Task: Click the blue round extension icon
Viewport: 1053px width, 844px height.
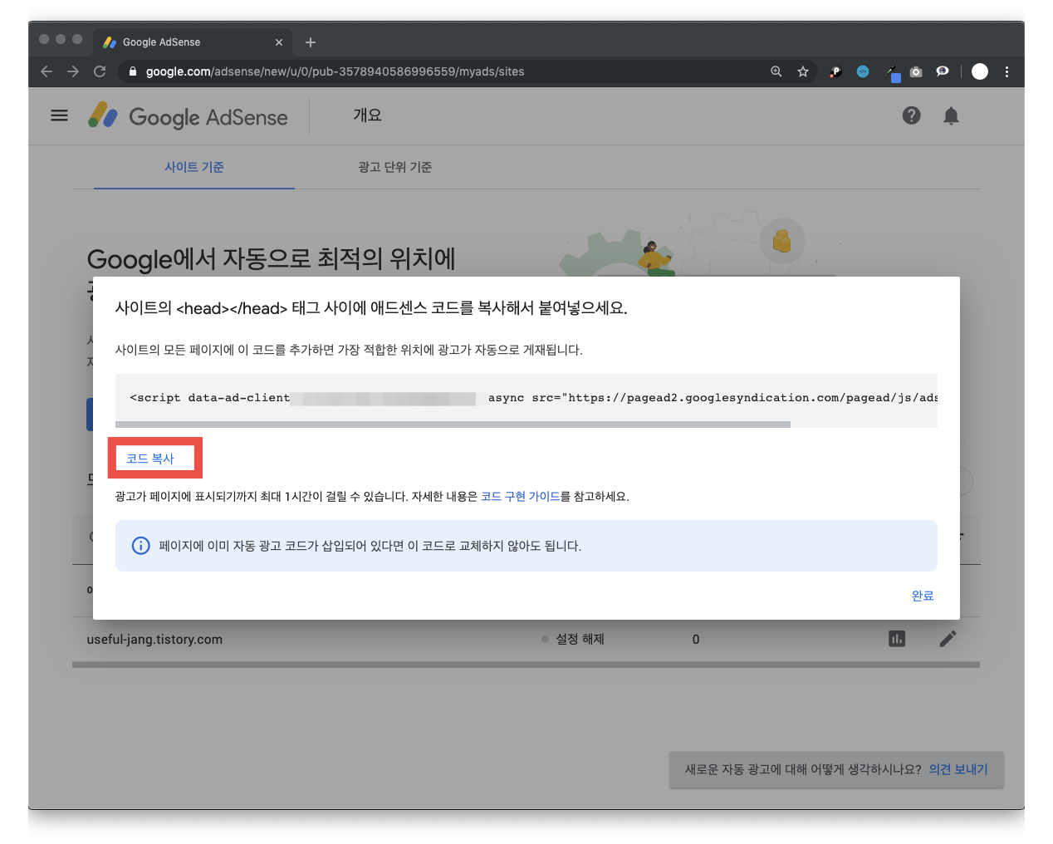Action: tap(863, 71)
